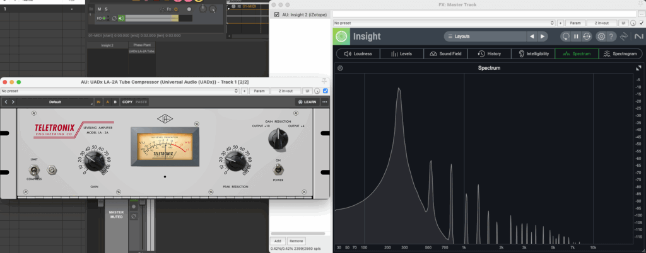Open Insight settings gear
This screenshot has height=253, width=646.
(x=601, y=37)
